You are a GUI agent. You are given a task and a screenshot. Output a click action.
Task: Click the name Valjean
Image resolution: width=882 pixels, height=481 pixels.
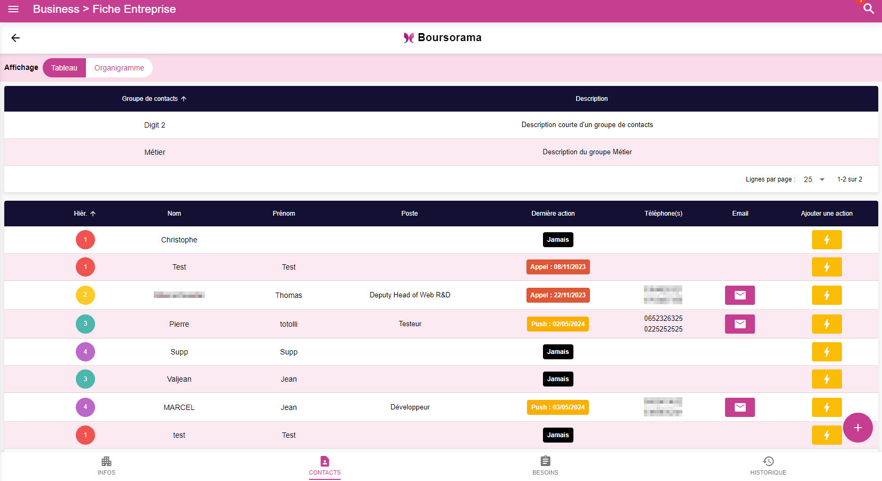pos(179,379)
